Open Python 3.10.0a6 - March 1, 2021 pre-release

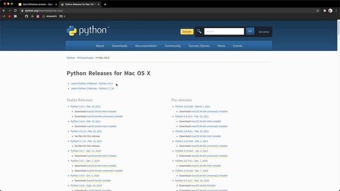click(x=192, y=106)
